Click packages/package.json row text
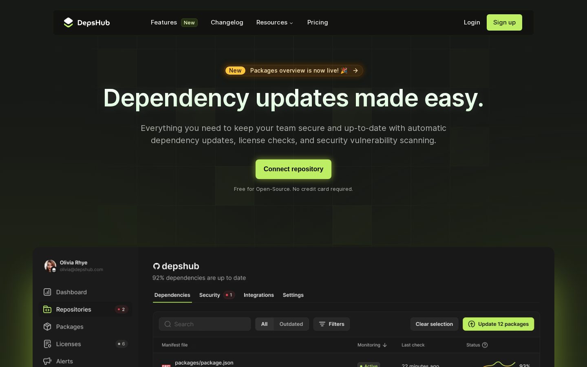Screen dimensions: 587x367 click(x=204, y=363)
